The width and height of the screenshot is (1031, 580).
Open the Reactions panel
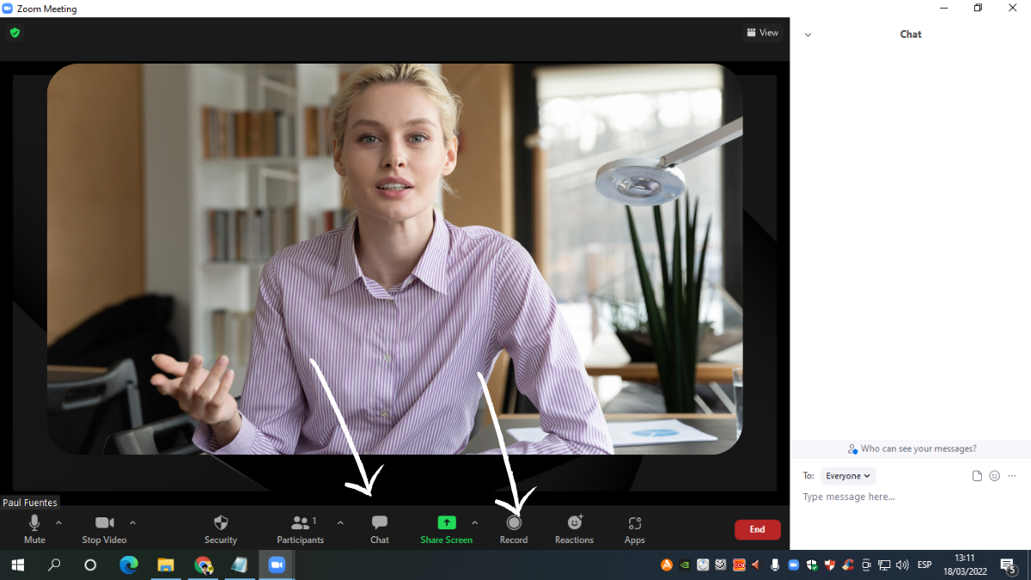coord(573,528)
